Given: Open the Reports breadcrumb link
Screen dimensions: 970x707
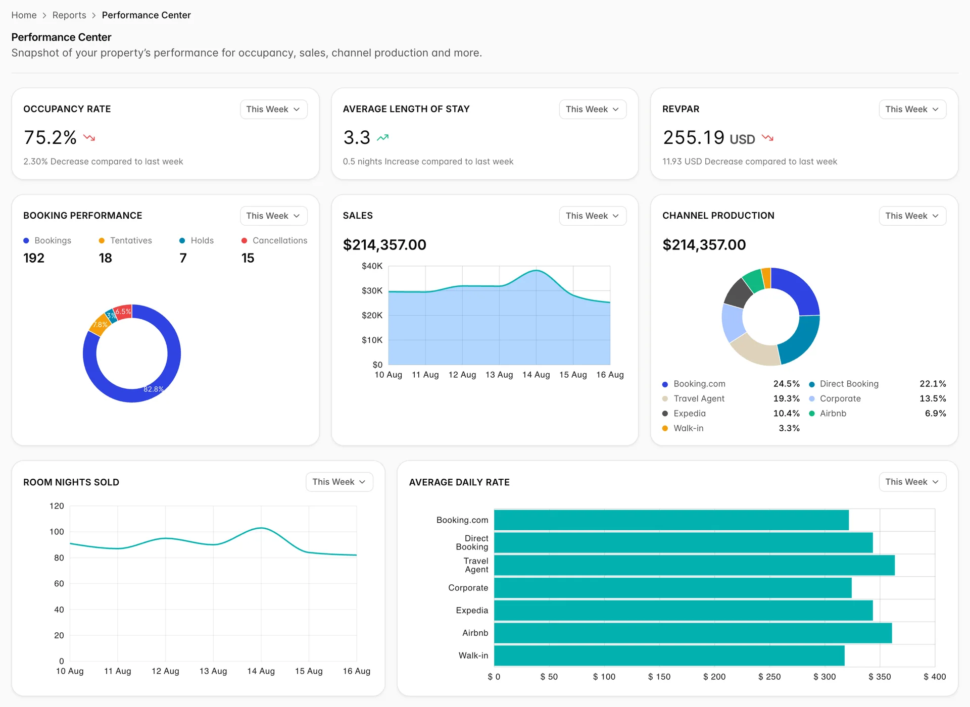Looking at the screenshot, I should click(x=69, y=16).
